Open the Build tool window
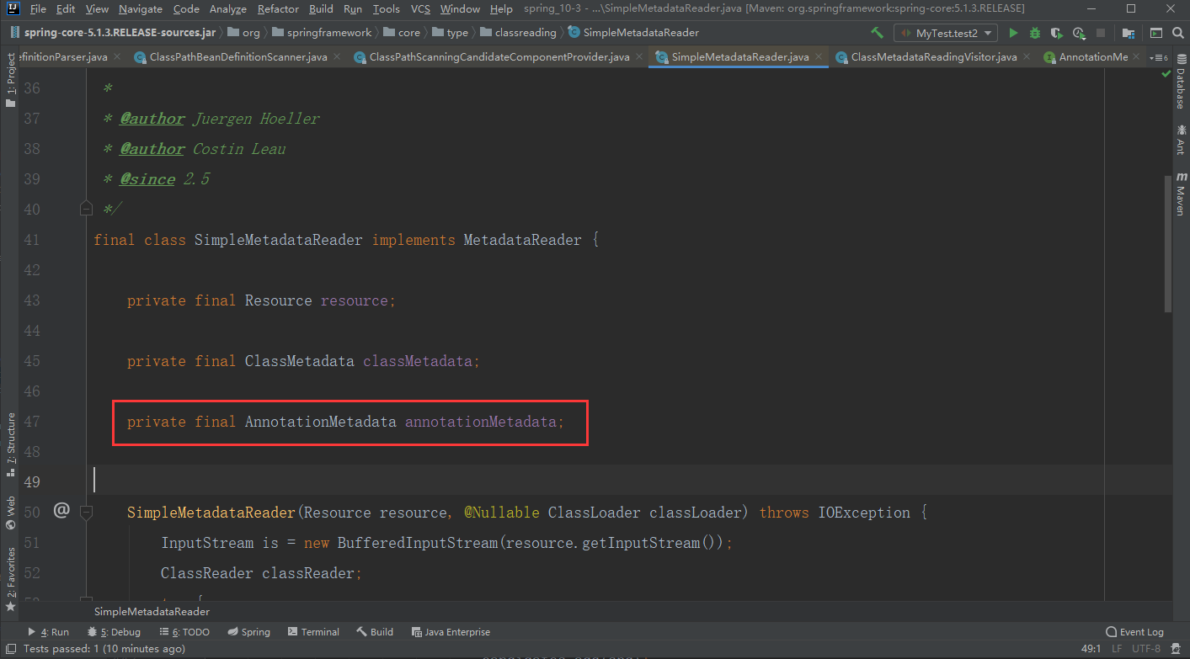This screenshot has height=659, width=1190. point(375,632)
